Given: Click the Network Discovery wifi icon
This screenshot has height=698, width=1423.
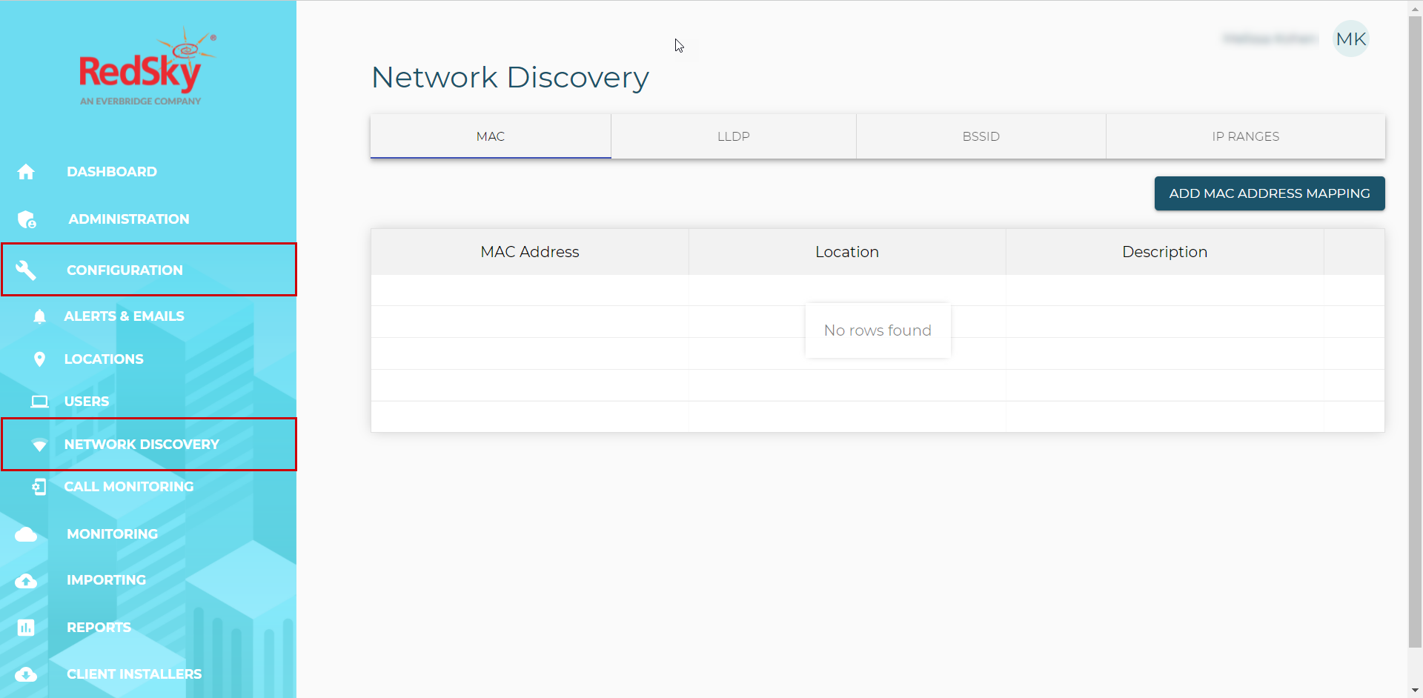Looking at the screenshot, I should coord(40,445).
